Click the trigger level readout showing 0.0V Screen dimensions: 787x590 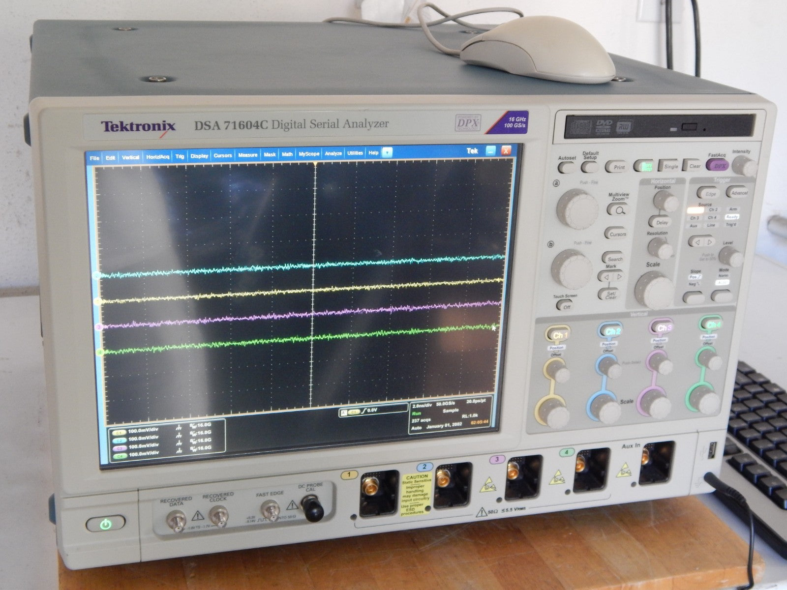(371, 411)
